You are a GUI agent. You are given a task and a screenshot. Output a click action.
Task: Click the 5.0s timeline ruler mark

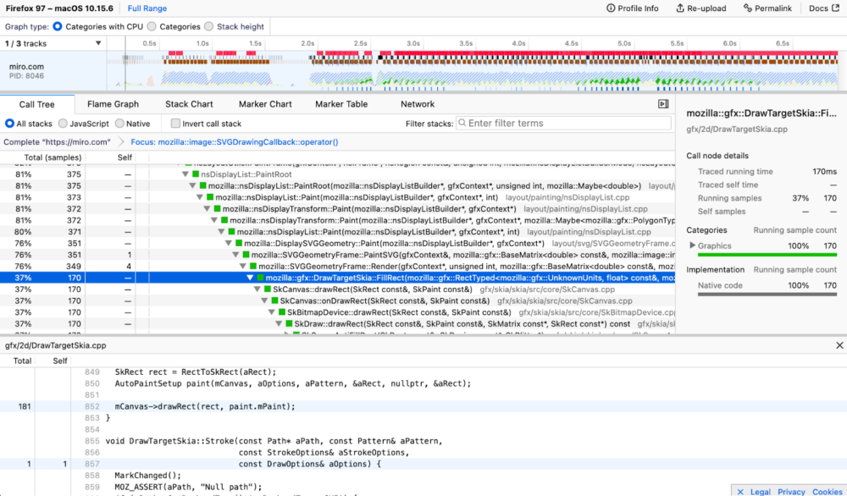[x=624, y=43]
